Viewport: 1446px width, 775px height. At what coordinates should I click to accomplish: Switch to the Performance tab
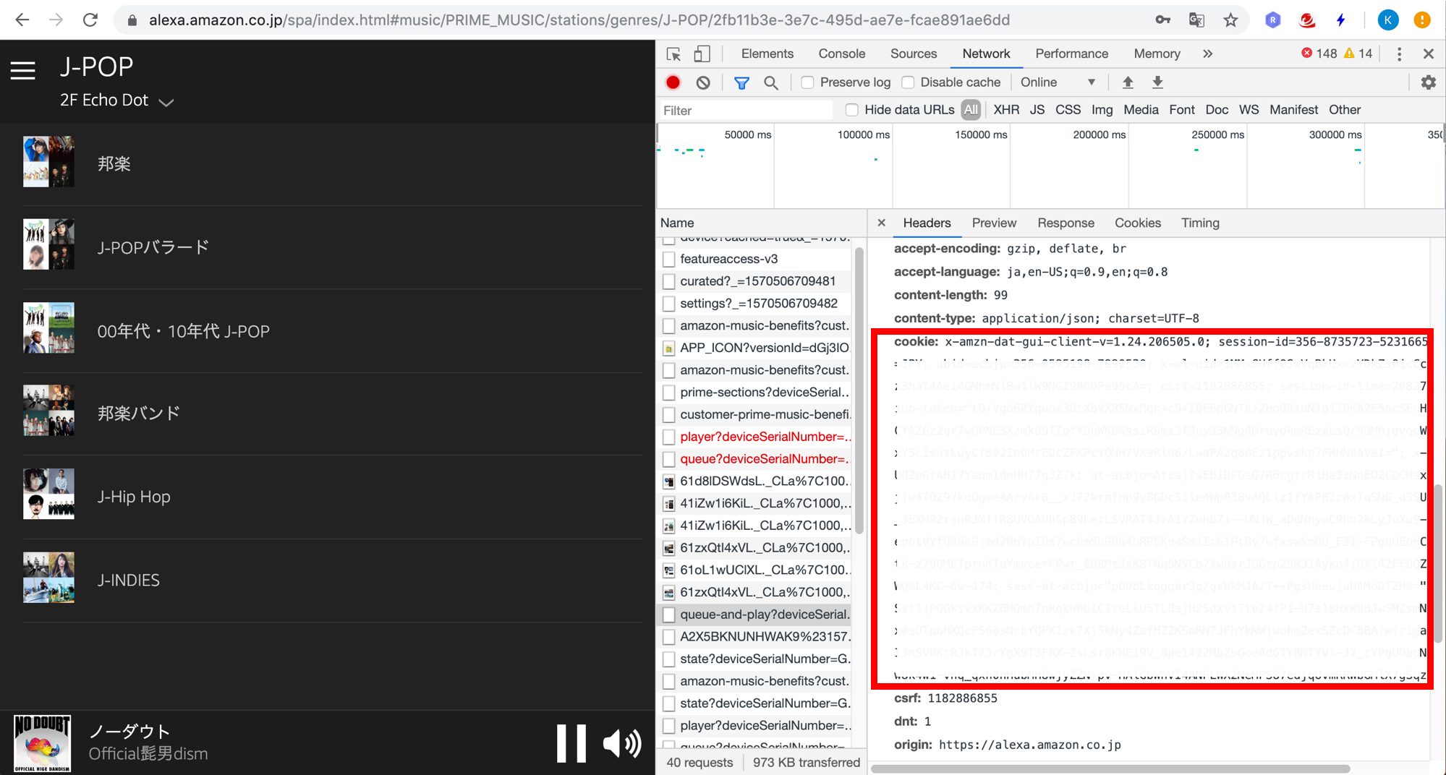[1071, 53]
